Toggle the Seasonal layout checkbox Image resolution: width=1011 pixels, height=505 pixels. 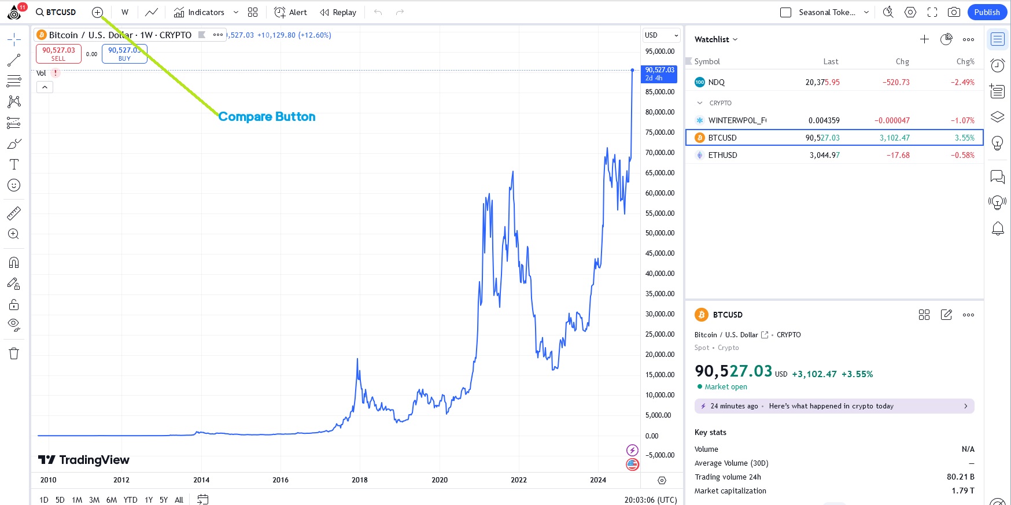pos(785,12)
